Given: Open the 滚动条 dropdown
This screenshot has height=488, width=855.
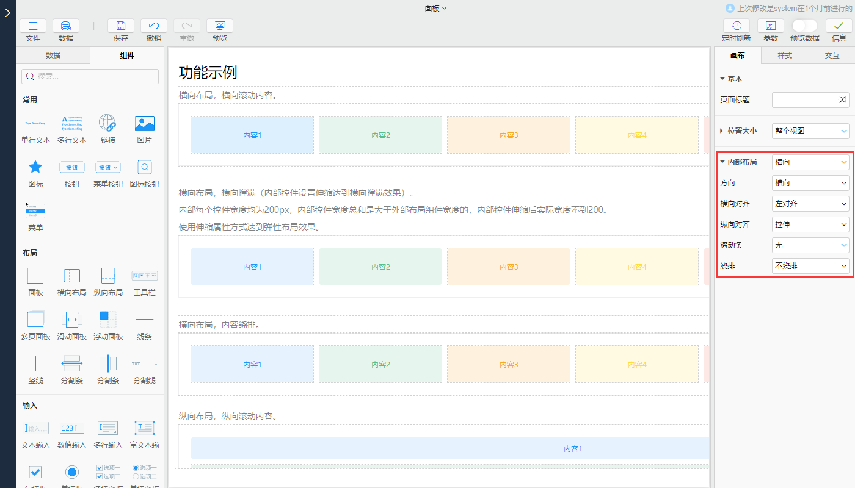Looking at the screenshot, I should [x=810, y=245].
